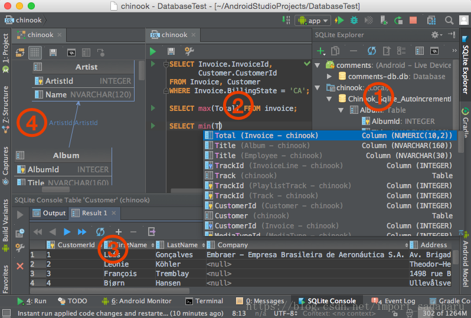Viewport: 471px width, 318px height.
Task: Open the AVD manager device icon
Action: pos(384,20)
